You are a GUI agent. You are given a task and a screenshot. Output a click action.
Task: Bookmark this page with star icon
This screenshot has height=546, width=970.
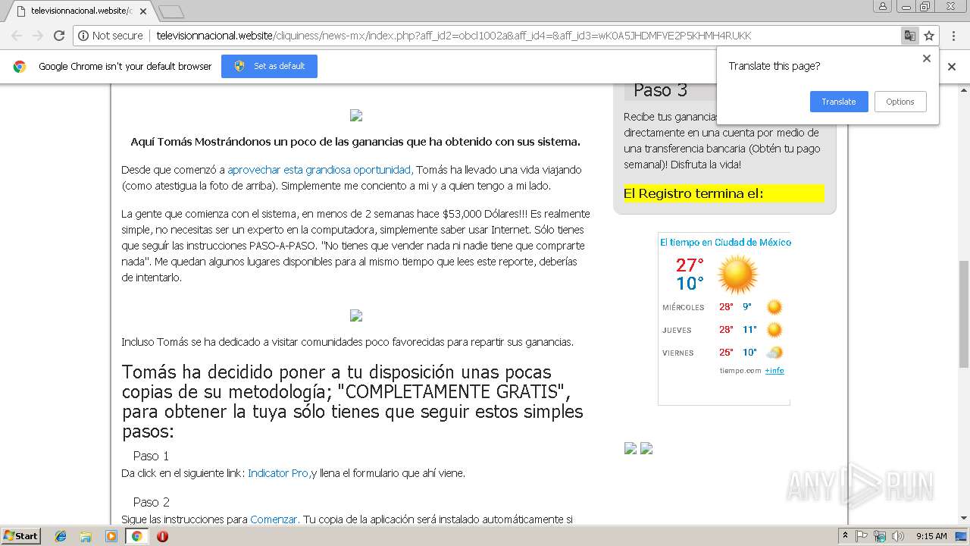pyautogui.click(x=929, y=36)
